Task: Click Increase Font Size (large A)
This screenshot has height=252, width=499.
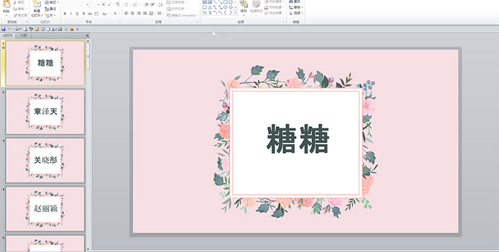Action: click(x=103, y=5)
